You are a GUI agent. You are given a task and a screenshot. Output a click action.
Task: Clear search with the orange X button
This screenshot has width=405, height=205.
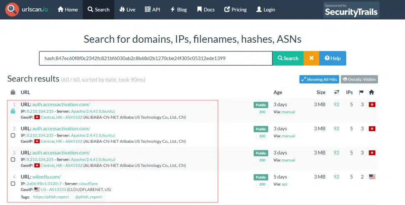312,59
